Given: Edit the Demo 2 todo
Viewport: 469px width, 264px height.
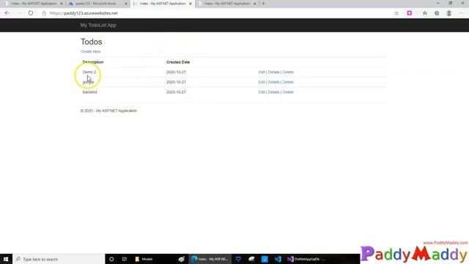Looking at the screenshot, I should (262, 72).
